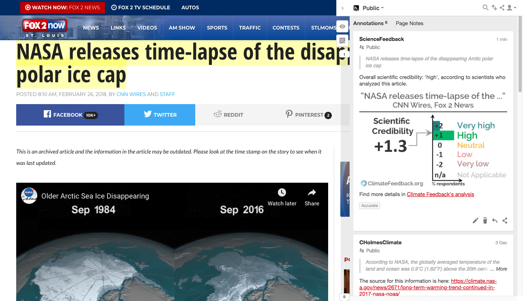Screen dimensions: 523x301
Task: Open video title Older Arctic Sea Ice Disappearing
Action: point(95,196)
